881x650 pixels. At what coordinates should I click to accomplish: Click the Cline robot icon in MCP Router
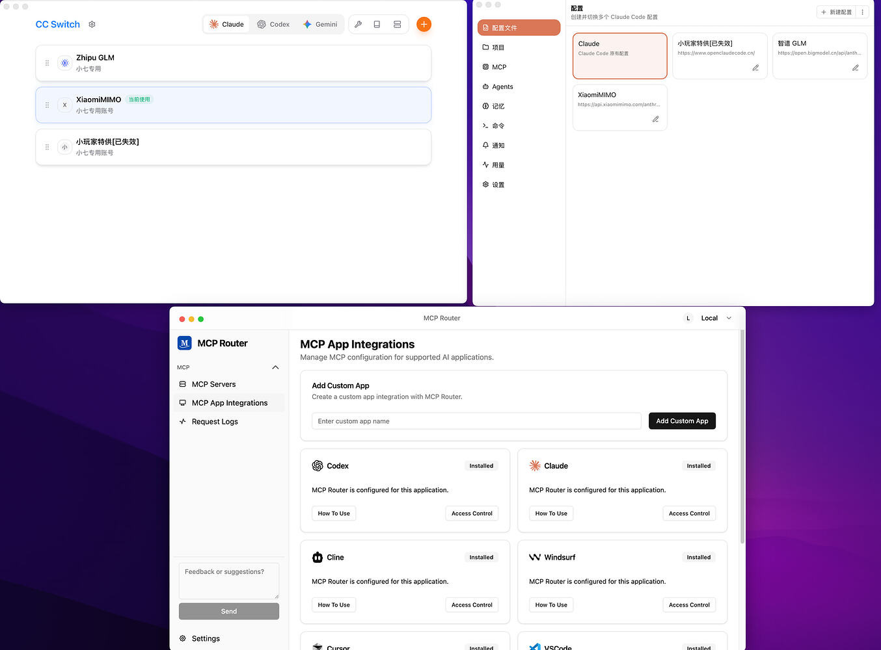(318, 557)
